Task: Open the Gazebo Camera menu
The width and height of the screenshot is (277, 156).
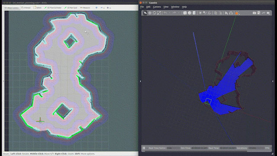Action: [x=157, y=7]
